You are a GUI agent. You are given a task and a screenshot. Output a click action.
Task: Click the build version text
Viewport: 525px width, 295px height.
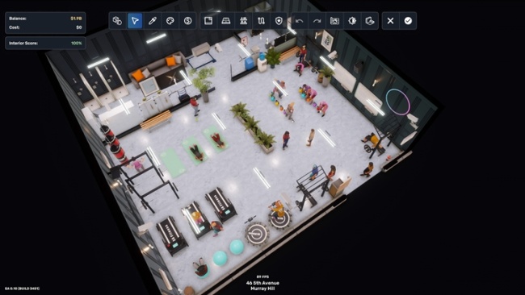(x=22, y=289)
